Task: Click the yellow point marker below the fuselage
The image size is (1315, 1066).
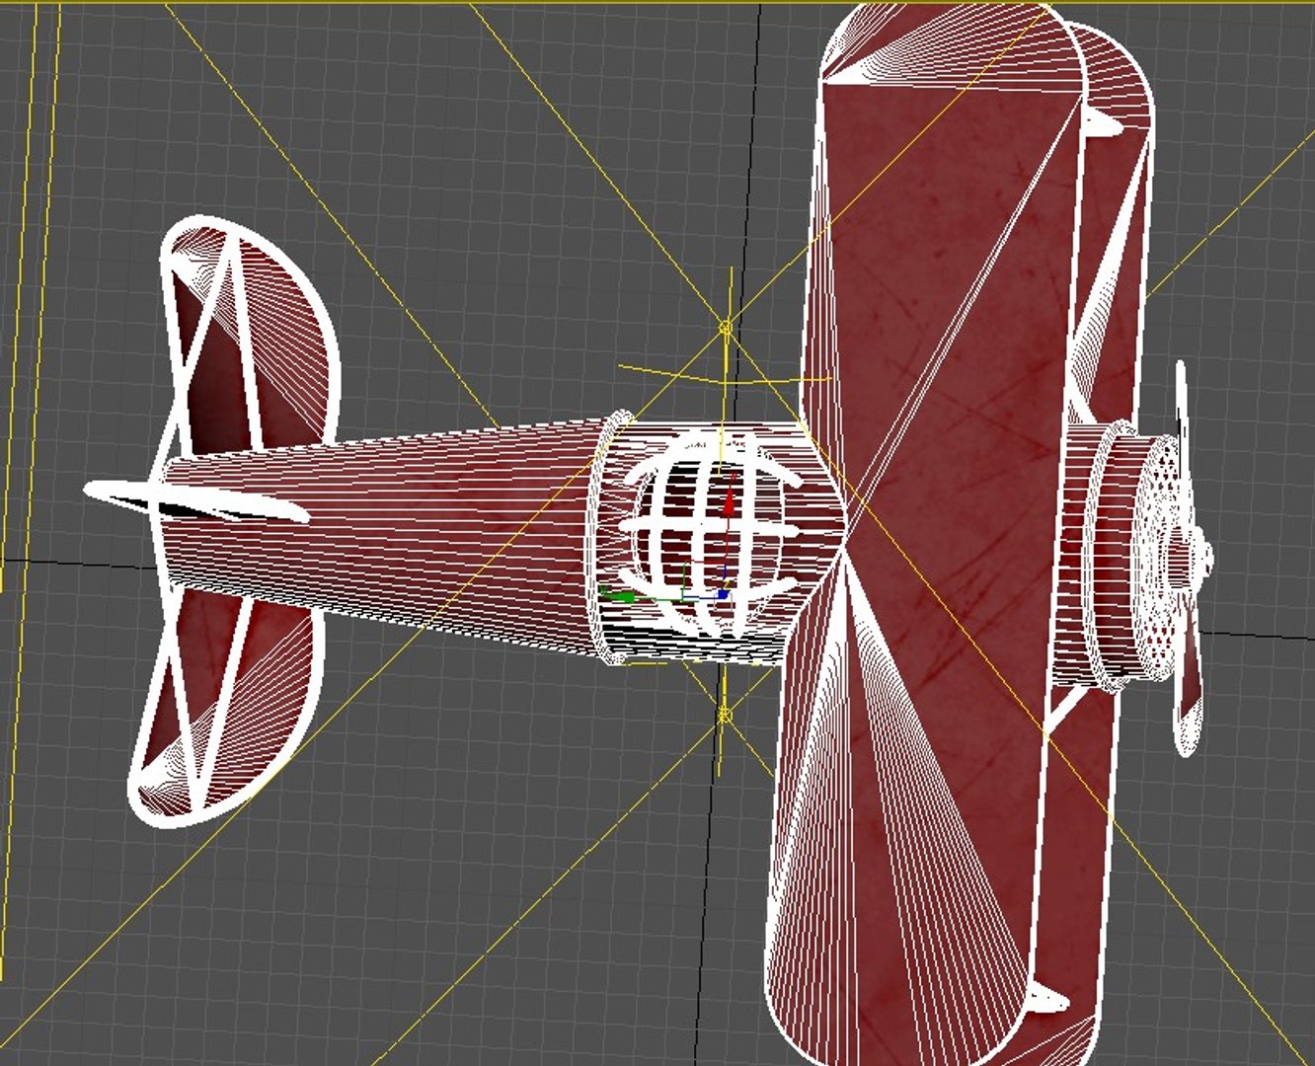Action: coord(725,714)
